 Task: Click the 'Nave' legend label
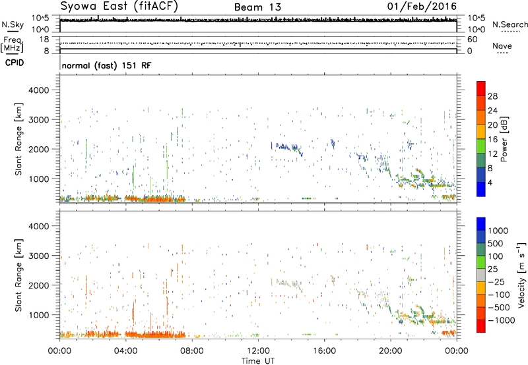502,45
